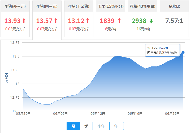Click the 06月19日 x-axis label
Screen dimensions: 191x134
(x=135, y=114)
